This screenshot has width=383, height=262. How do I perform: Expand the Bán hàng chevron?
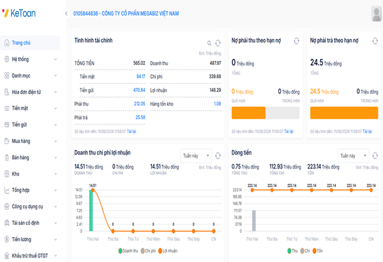coord(56,157)
